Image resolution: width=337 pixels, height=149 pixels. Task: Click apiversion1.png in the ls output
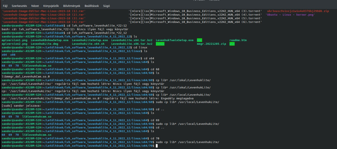coord(14,40)
